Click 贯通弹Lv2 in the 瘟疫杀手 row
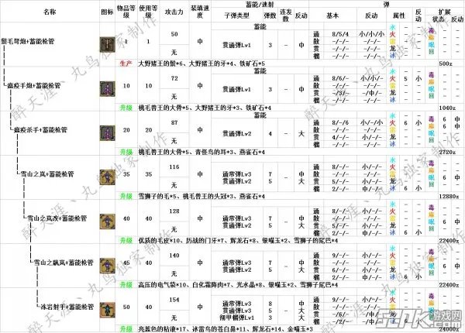Viewport: 465px width, 333px height. click(236, 134)
